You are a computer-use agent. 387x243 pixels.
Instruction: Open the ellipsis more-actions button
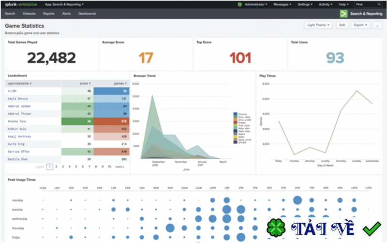pyautogui.click(x=377, y=25)
